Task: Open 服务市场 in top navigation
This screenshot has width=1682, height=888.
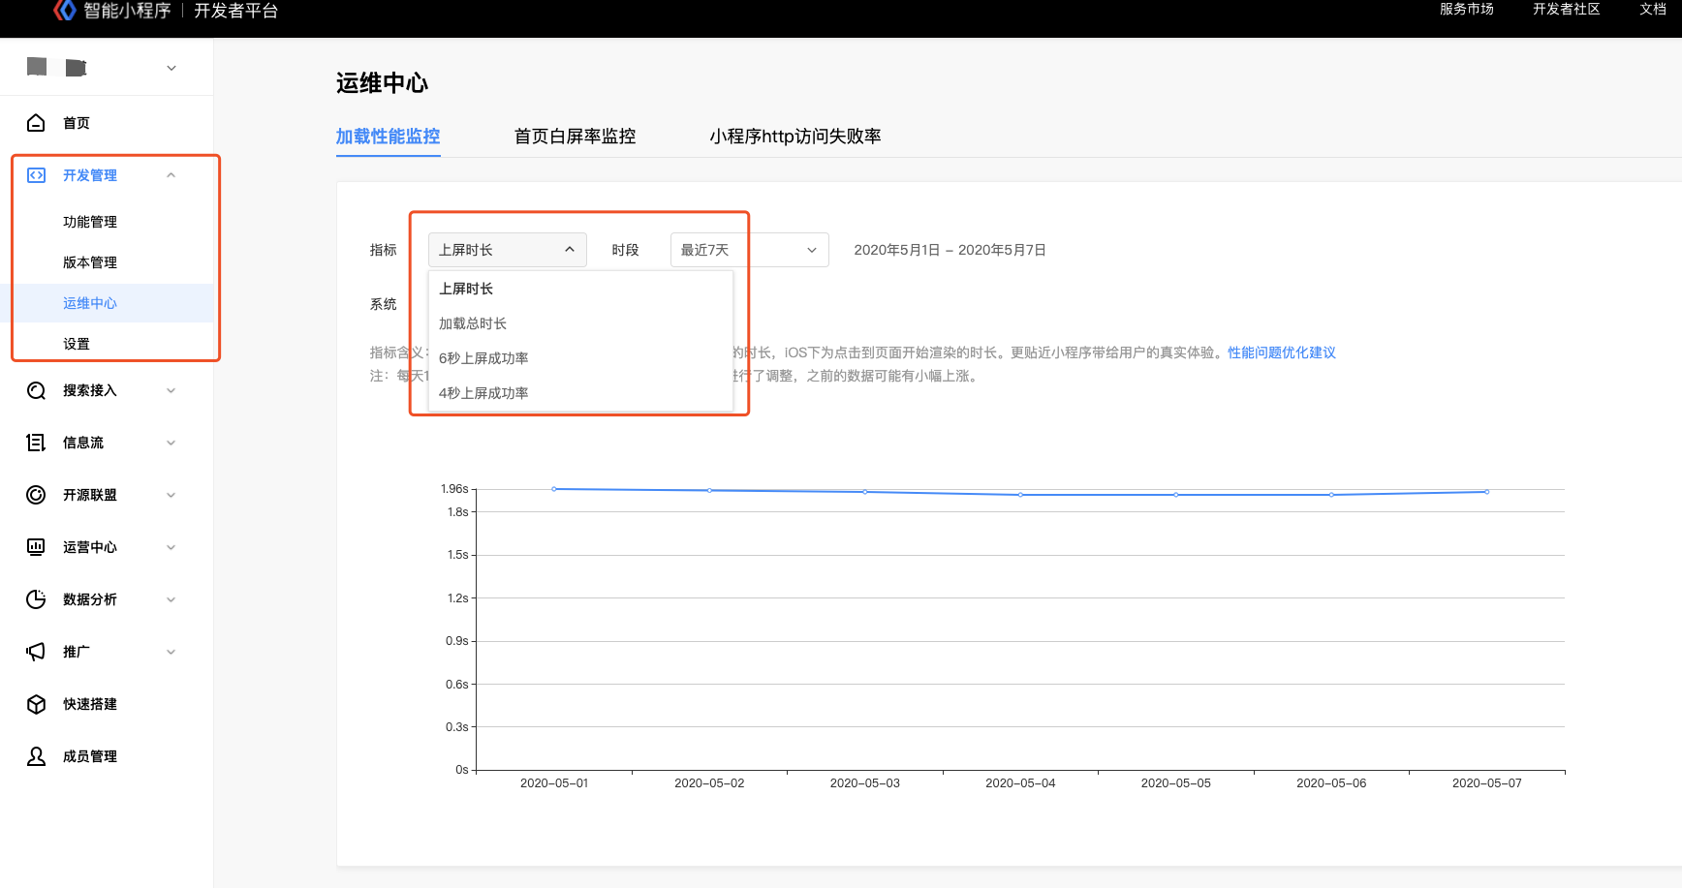Action: click(1467, 10)
